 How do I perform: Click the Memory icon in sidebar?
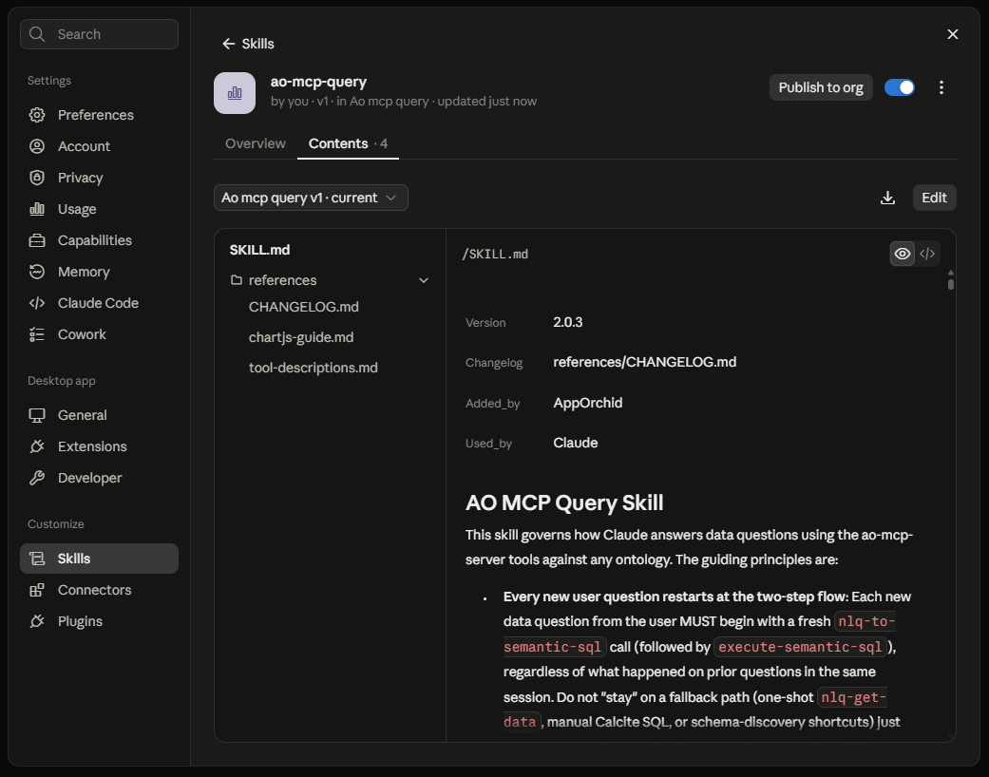click(x=37, y=272)
